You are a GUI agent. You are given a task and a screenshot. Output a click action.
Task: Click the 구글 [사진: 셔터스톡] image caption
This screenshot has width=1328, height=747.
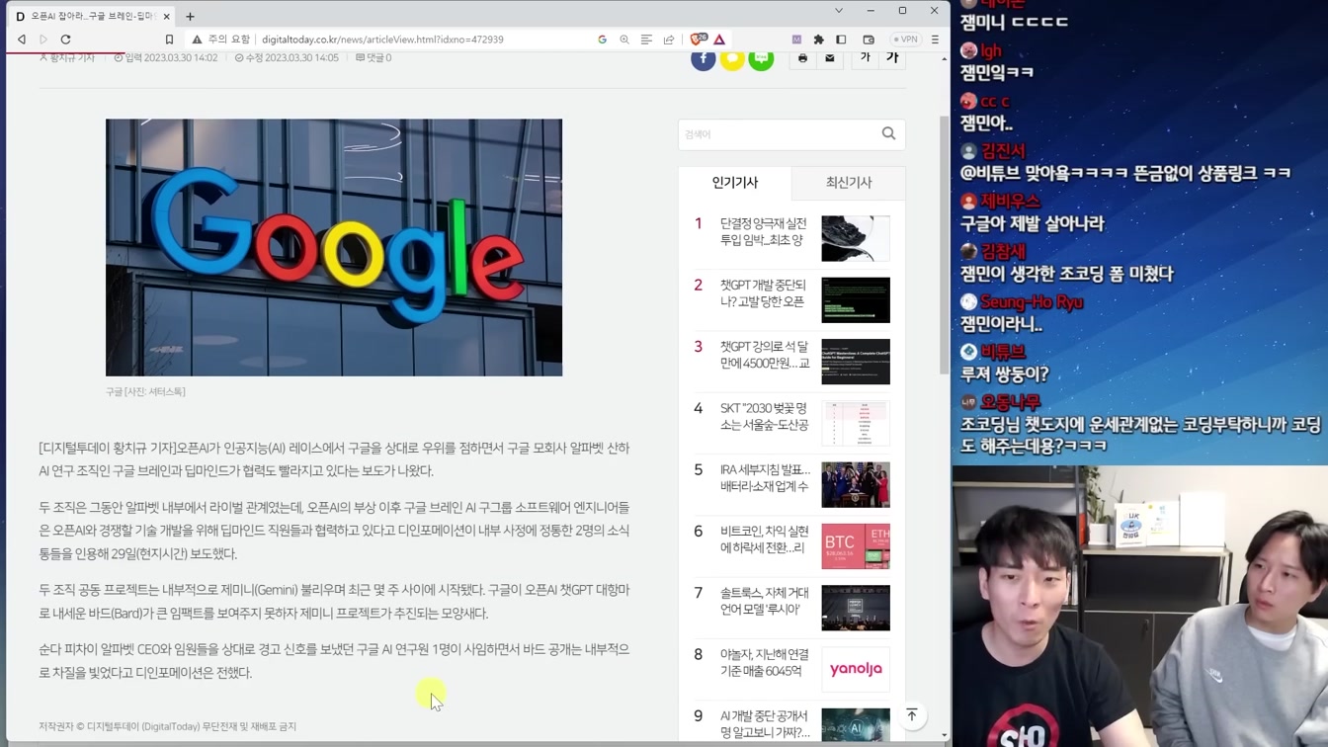coord(145,392)
